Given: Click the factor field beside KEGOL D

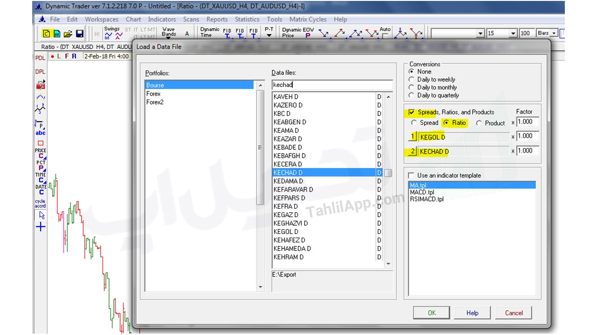Looking at the screenshot, I should 528,136.
